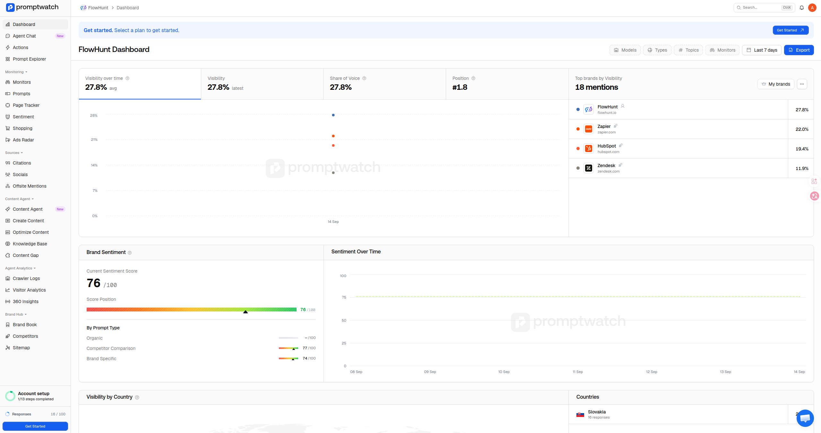This screenshot has width=821, height=433.
Task: Collapse the Brand Hub section
Action: tap(16, 314)
